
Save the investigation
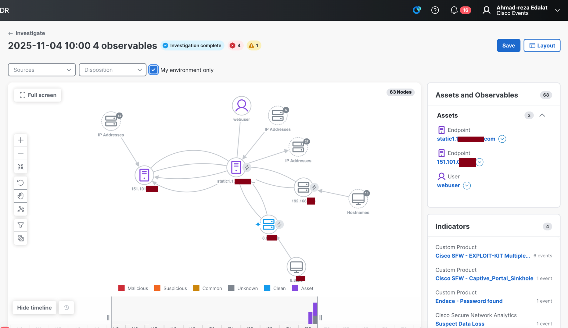coord(508,45)
